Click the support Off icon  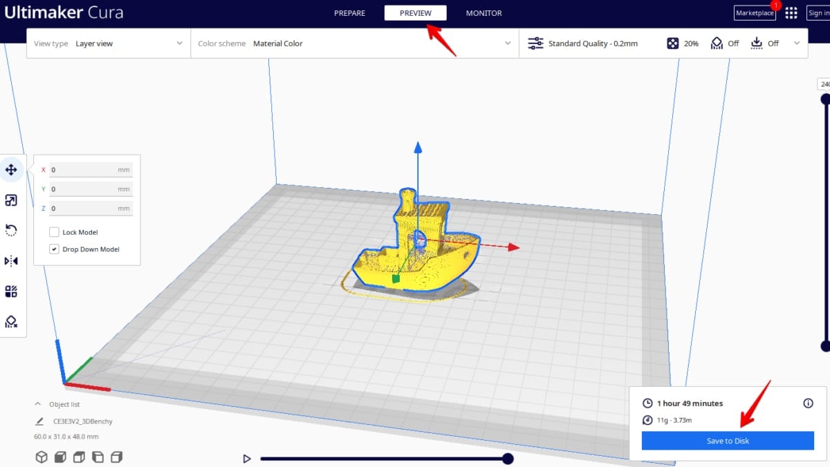coord(717,43)
